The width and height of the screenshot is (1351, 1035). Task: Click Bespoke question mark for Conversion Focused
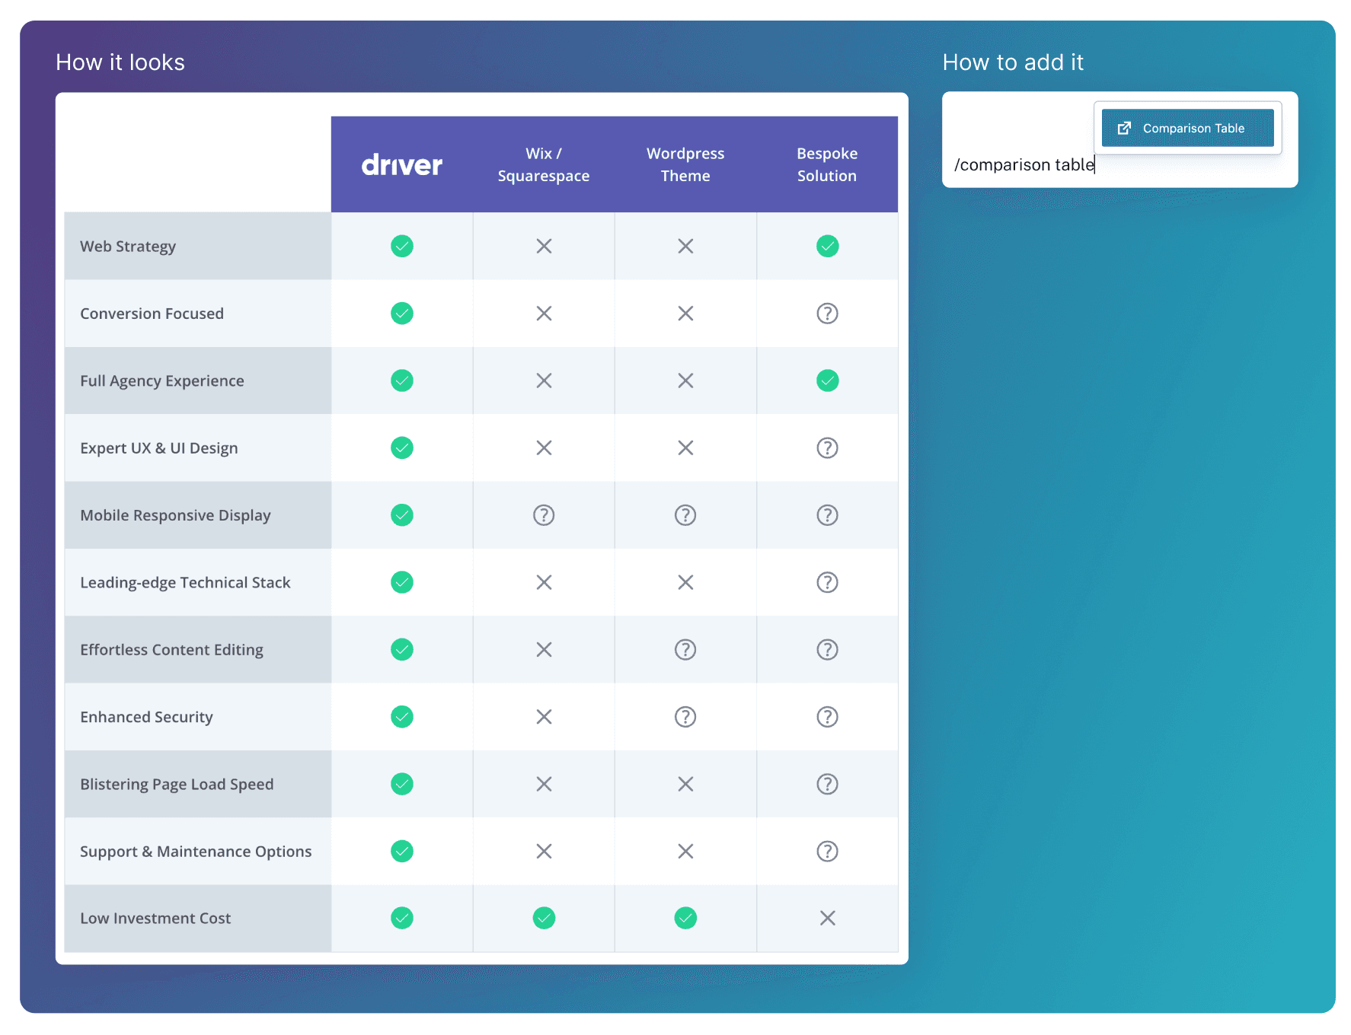tap(828, 313)
